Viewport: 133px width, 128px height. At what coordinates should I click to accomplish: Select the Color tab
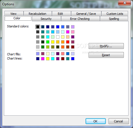click(18, 18)
